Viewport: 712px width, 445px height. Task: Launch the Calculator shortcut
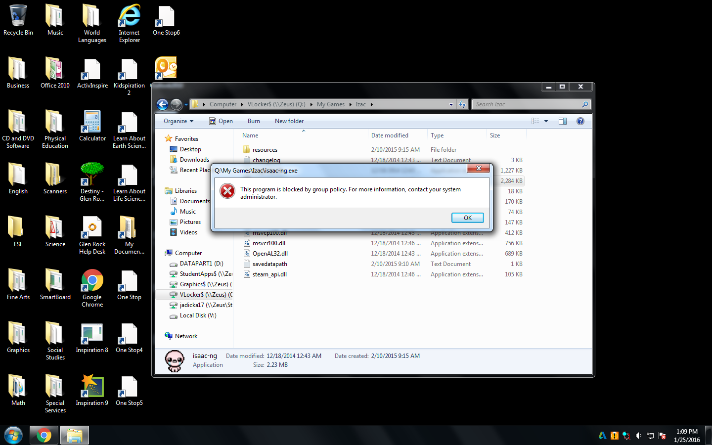(92, 126)
